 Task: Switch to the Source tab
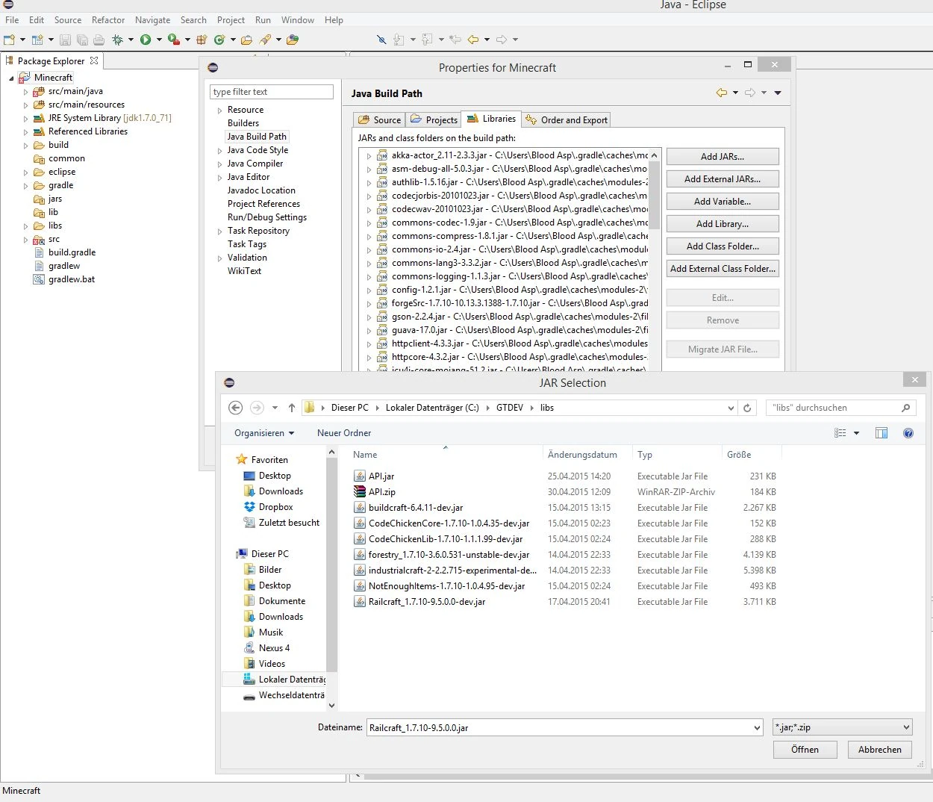click(x=380, y=119)
